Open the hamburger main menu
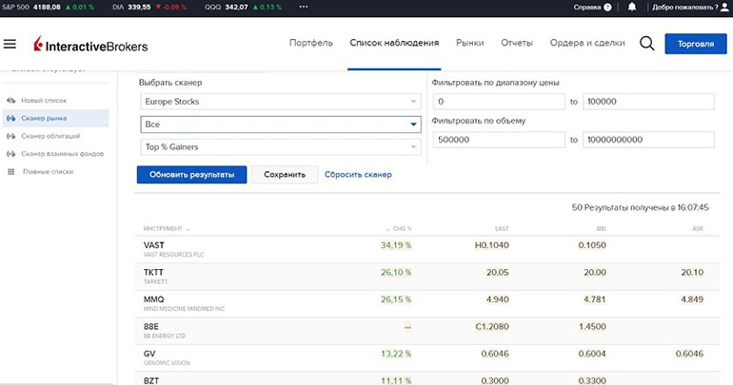733x385 pixels. [x=10, y=45]
